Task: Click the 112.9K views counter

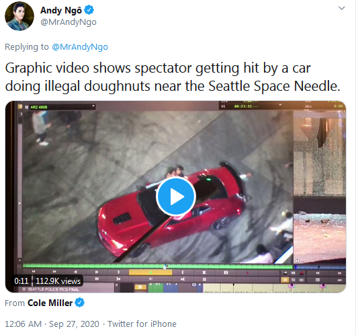Action: click(58, 281)
